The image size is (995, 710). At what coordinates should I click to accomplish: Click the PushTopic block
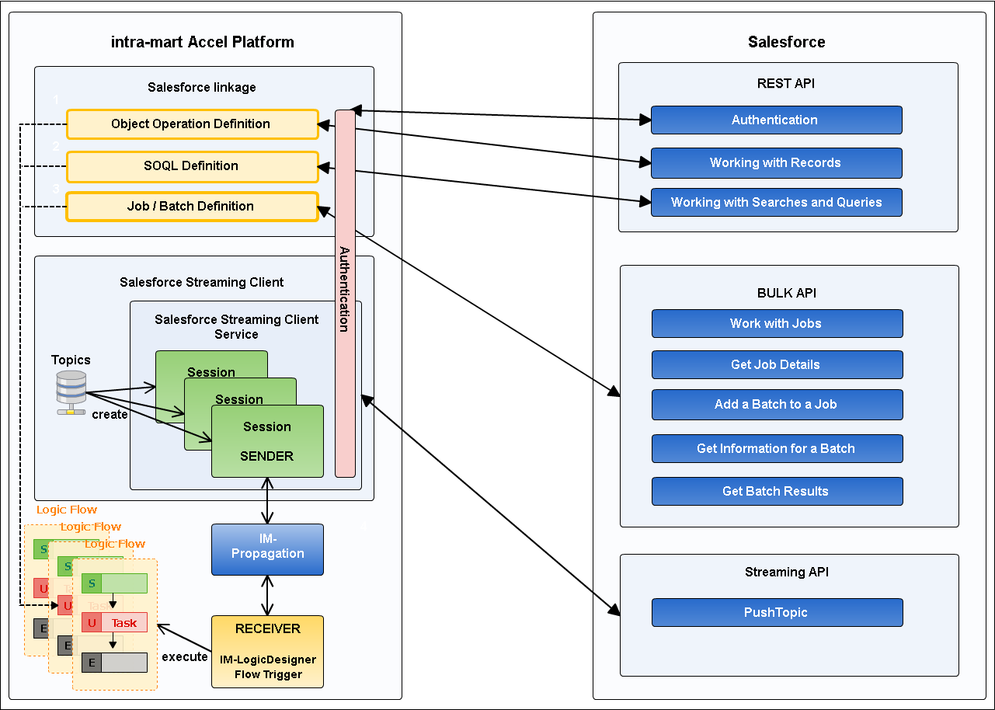pyautogui.click(x=777, y=612)
